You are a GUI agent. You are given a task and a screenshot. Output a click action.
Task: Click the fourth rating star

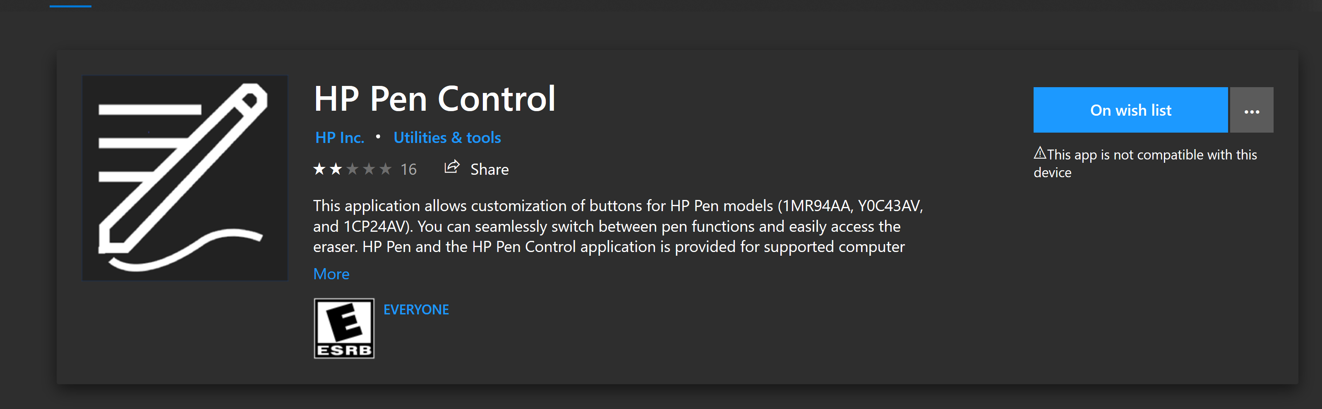(x=369, y=169)
